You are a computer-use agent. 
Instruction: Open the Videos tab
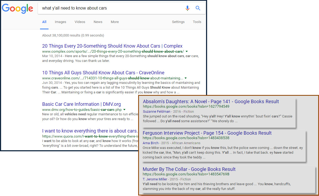[80, 22]
